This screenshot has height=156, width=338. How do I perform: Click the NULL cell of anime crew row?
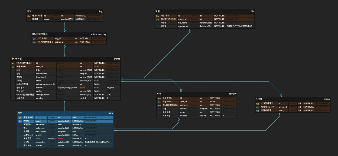coord(97,81)
